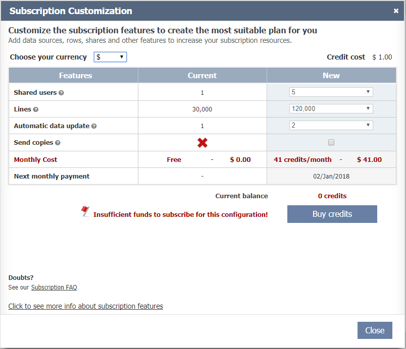
Task: Open the currency dropdown
Action: [x=110, y=57]
